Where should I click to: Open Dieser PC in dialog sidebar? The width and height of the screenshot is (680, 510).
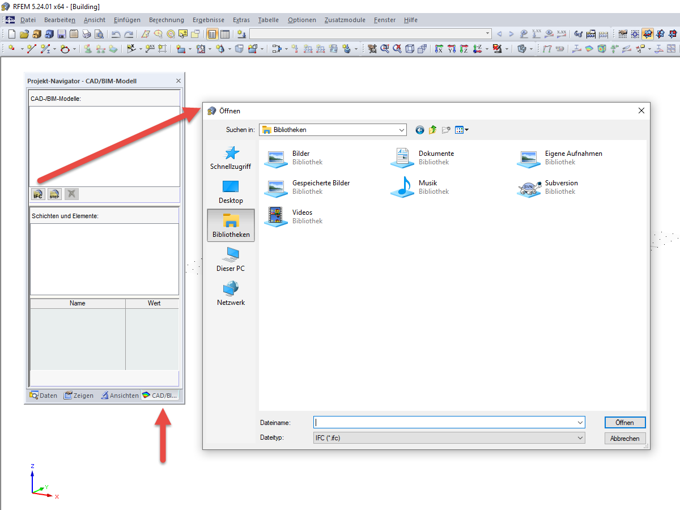tap(231, 260)
